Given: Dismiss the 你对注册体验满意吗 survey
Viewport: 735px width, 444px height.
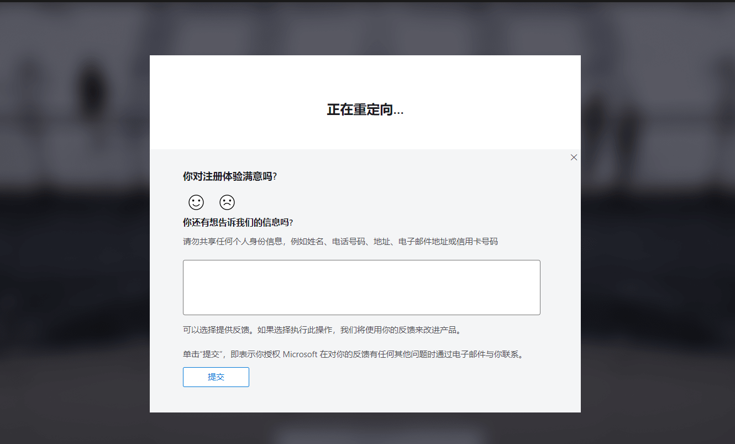Looking at the screenshot, I should [x=574, y=157].
